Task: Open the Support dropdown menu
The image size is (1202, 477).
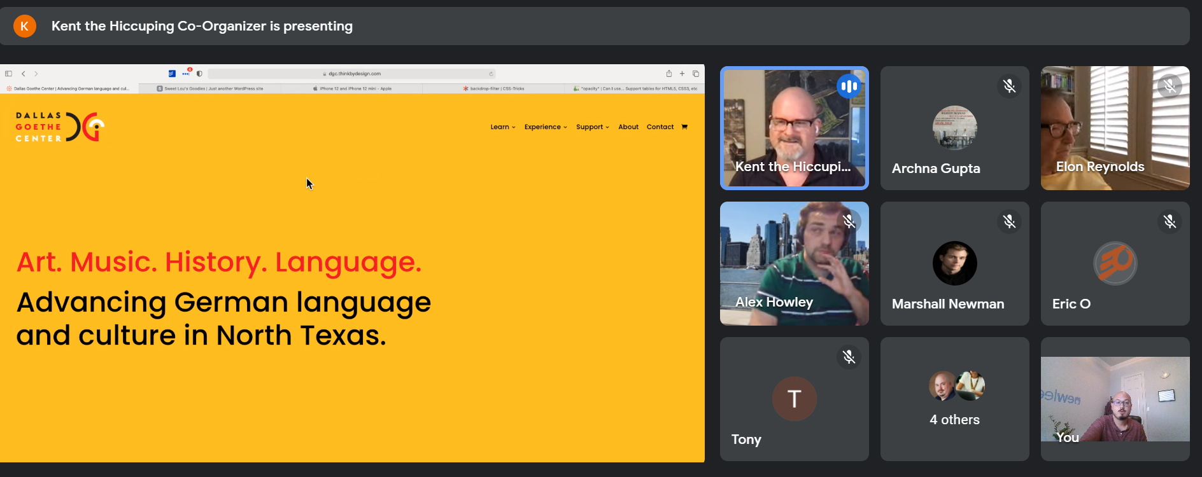Action: (593, 127)
